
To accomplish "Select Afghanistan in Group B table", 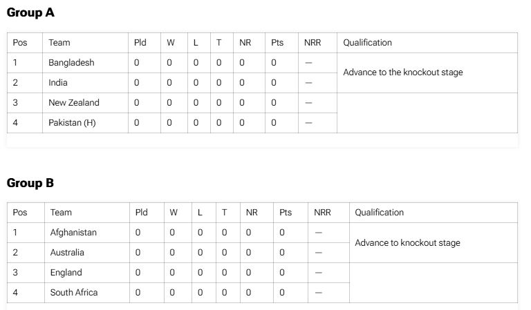I will [73, 232].
